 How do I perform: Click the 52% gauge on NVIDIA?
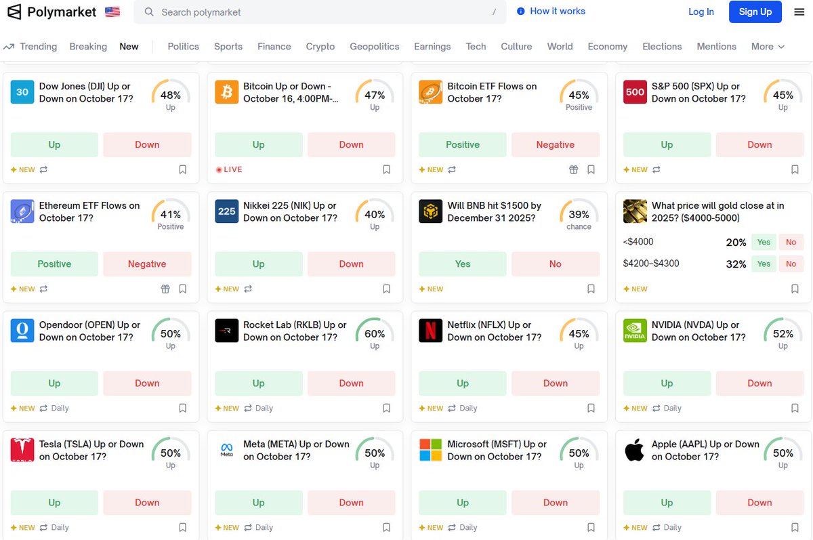pyautogui.click(x=783, y=334)
